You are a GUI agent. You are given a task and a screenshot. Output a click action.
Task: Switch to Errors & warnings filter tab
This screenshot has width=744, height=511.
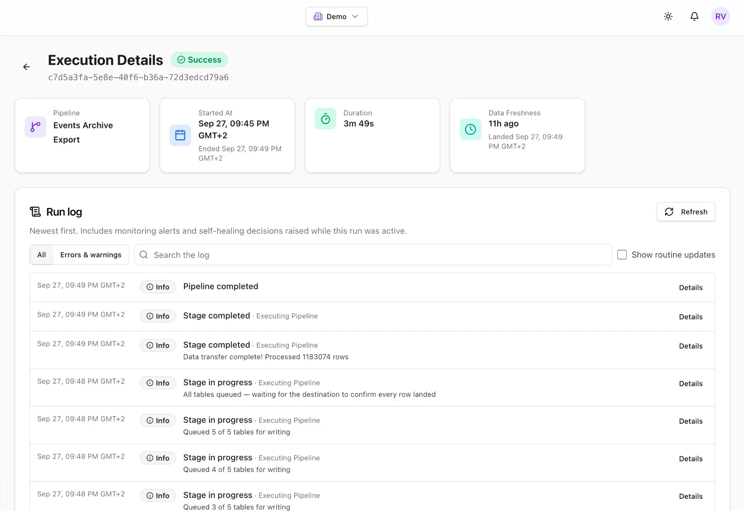coord(91,255)
